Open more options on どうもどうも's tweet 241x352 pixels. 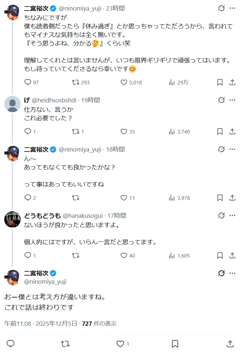[232, 216]
